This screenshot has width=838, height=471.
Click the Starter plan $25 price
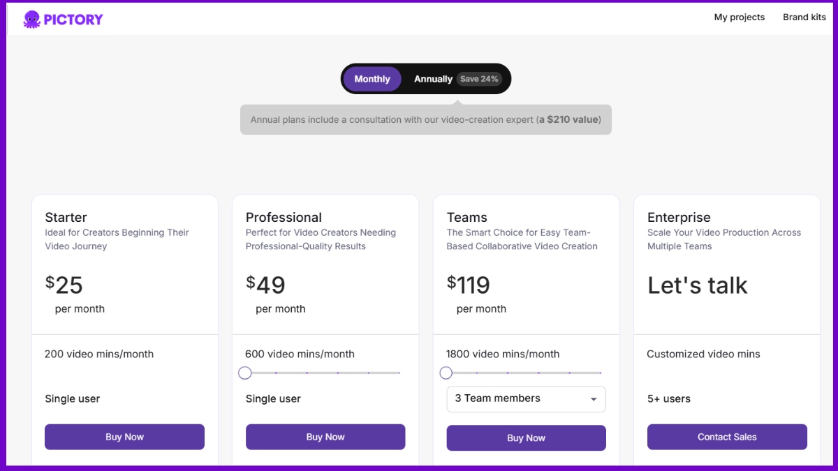(x=64, y=285)
